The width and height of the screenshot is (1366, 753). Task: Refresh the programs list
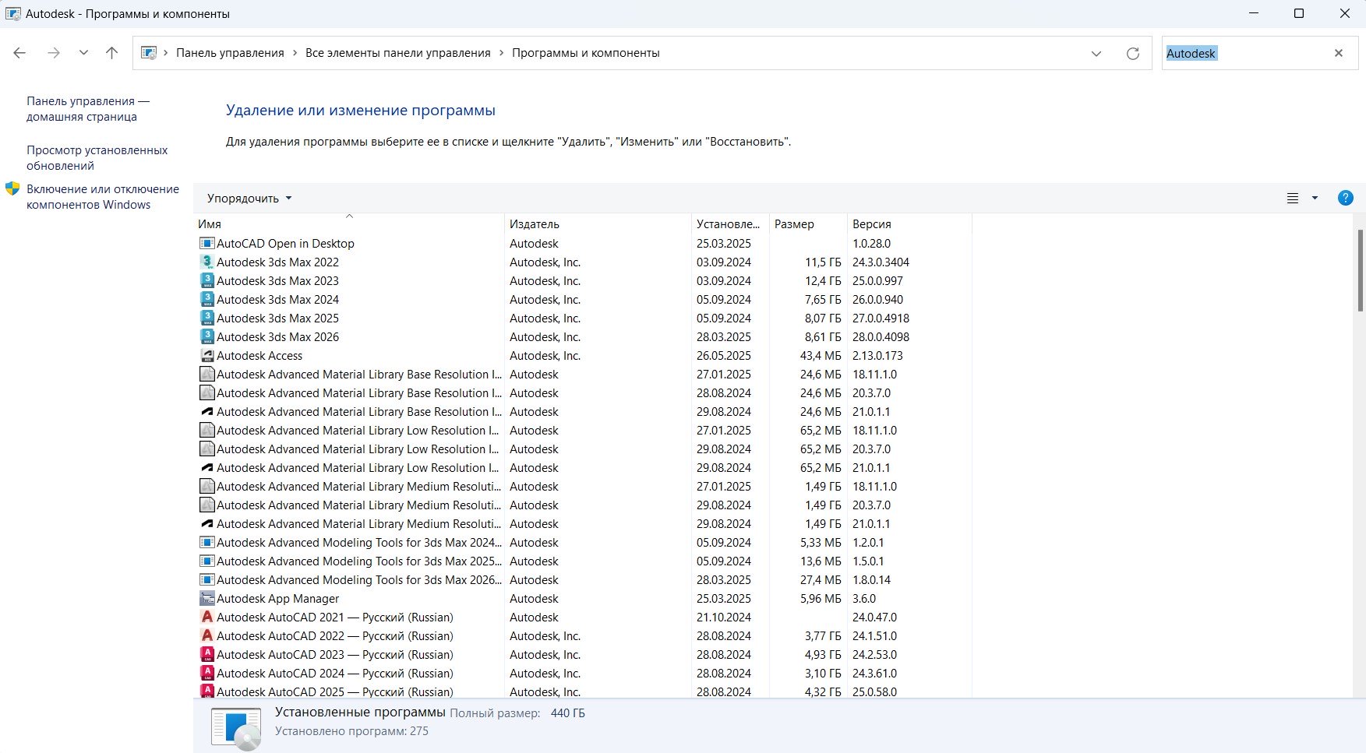(1133, 53)
